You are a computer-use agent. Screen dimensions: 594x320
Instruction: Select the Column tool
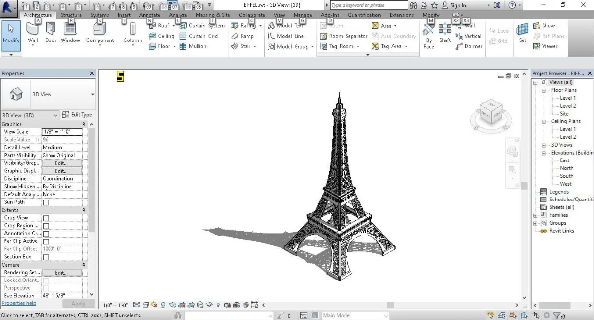pyautogui.click(x=133, y=34)
